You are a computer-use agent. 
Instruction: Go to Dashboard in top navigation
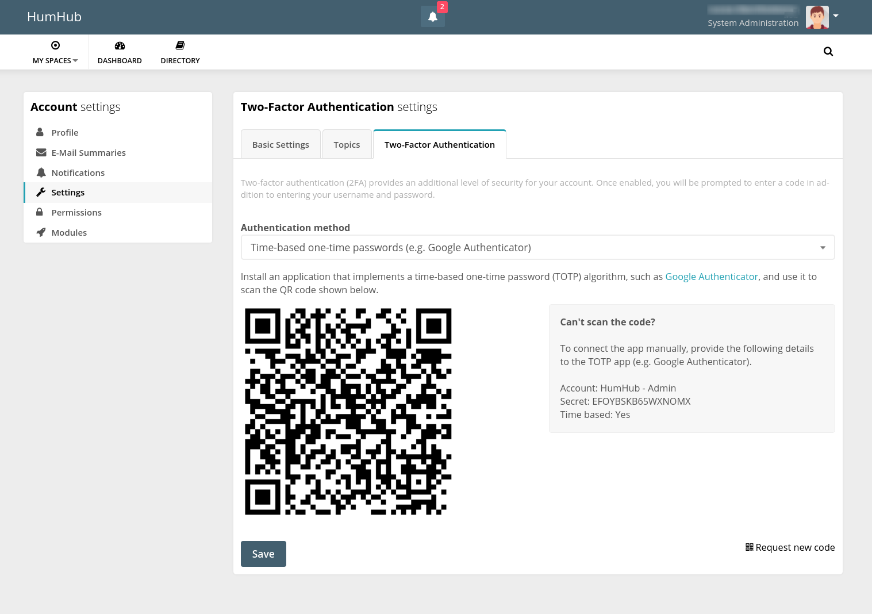pos(120,52)
